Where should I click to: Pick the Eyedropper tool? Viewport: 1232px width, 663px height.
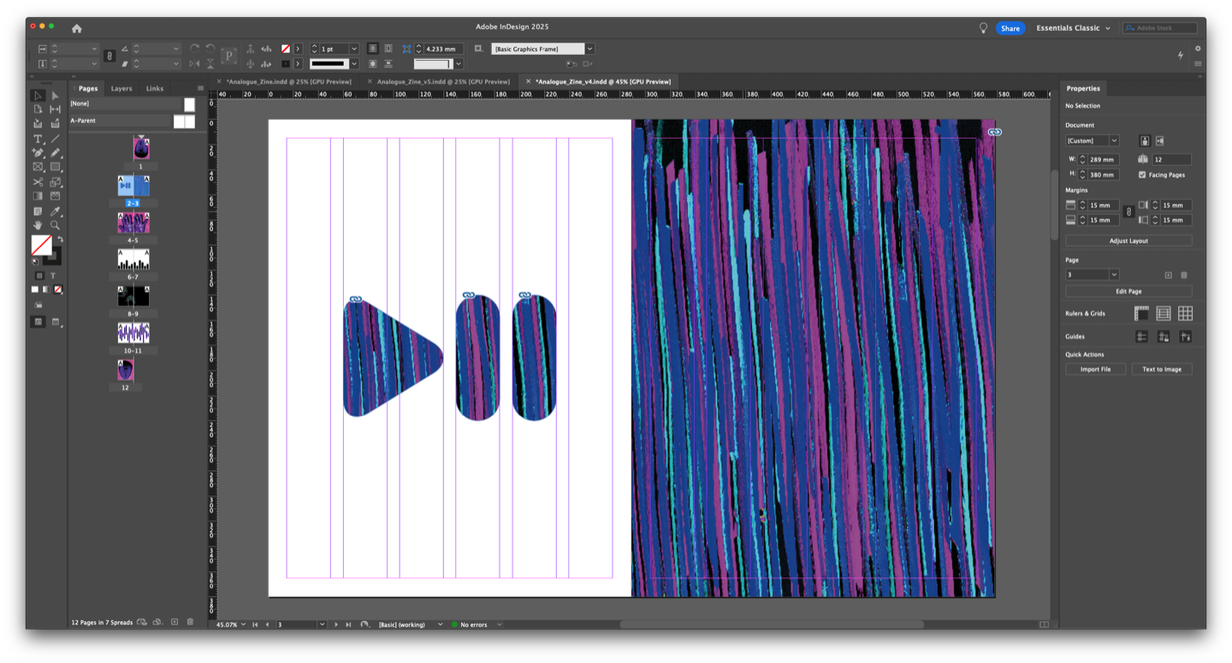[x=55, y=210]
